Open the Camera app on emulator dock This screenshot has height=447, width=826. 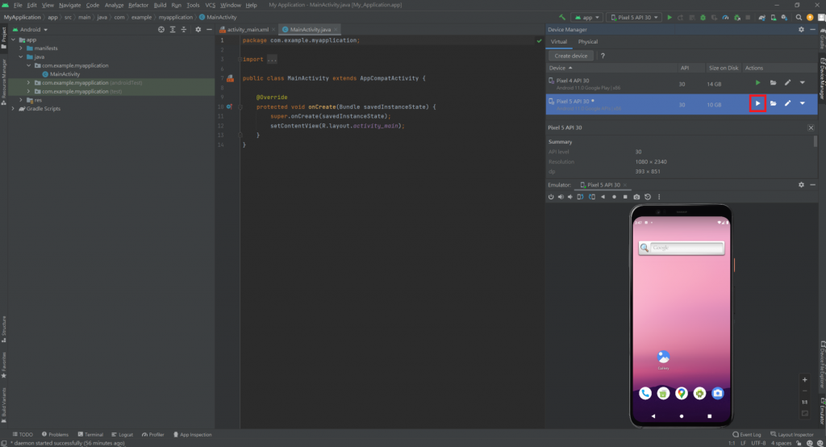718,393
